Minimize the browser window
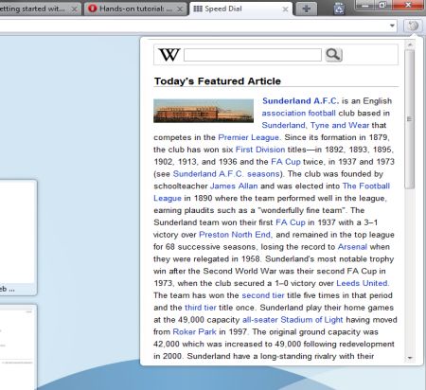426x390 pixels. click(365, 5)
